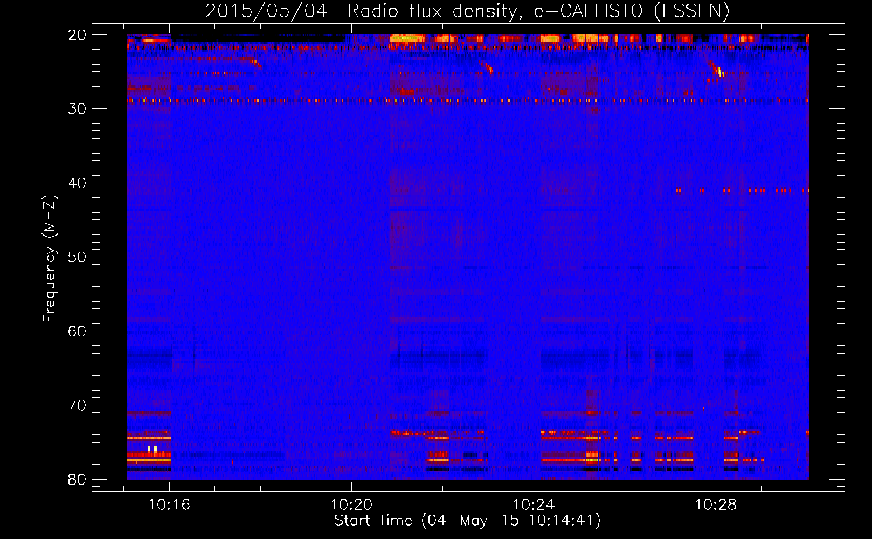Click the '60' frequency tick label
The width and height of the screenshot is (872, 539).
(77, 331)
